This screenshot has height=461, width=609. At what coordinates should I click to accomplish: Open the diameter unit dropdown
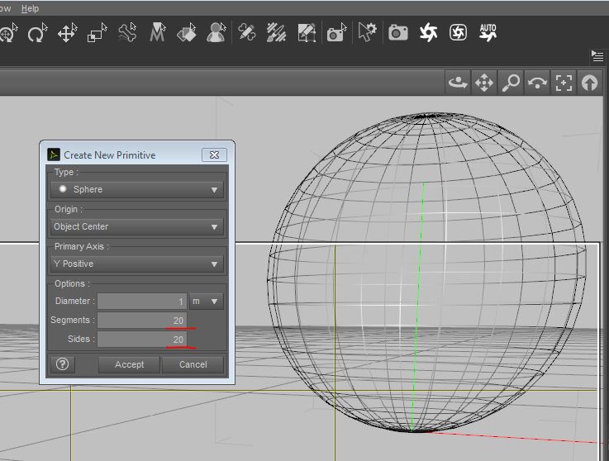[207, 302]
